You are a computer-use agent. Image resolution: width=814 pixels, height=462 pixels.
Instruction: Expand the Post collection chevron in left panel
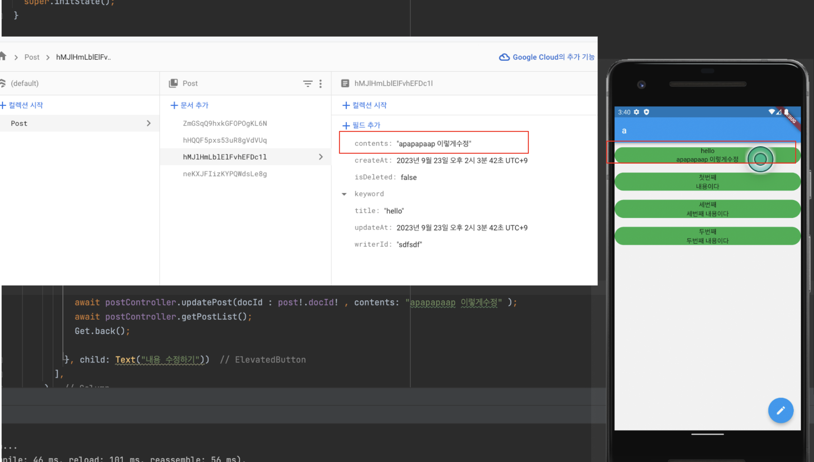click(x=149, y=123)
